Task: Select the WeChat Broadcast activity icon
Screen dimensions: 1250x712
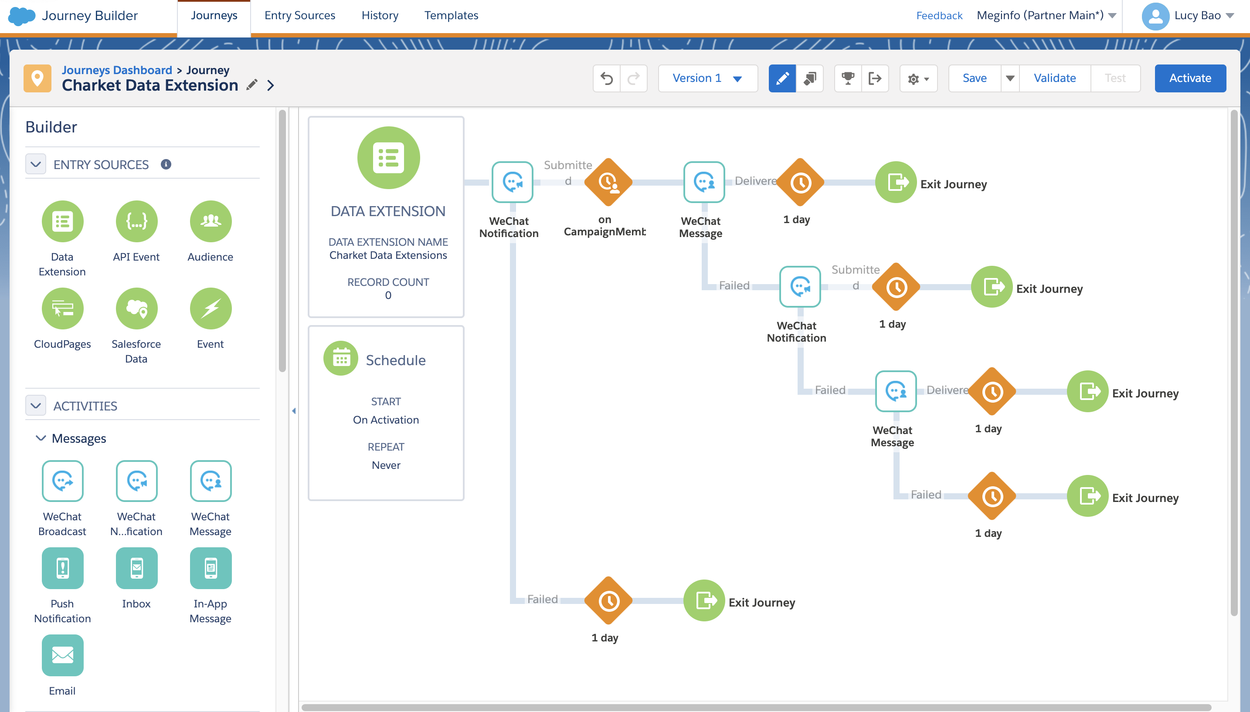Action: 62,481
